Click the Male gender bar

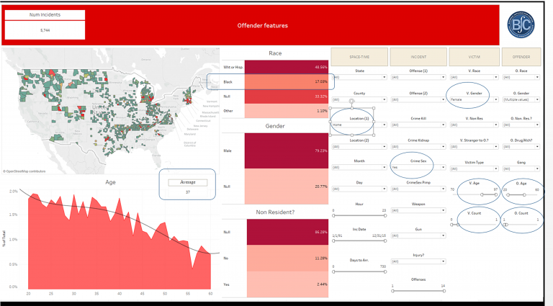click(287, 151)
